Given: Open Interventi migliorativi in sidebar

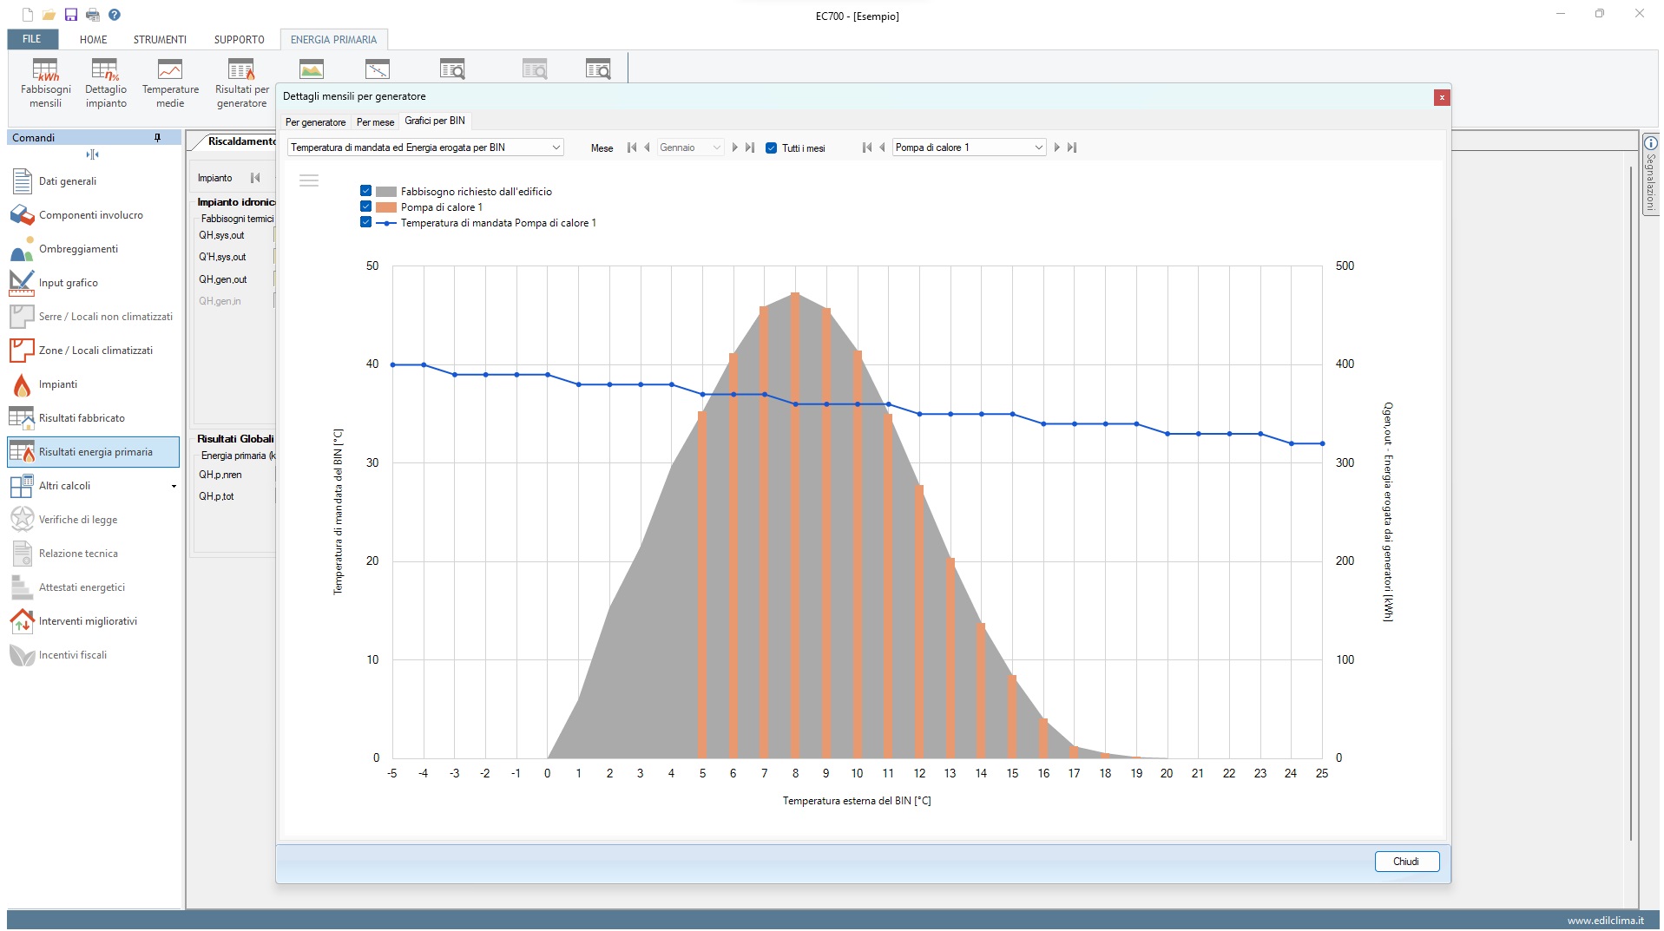Looking at the screenshot, I should (x=93, y=621).
